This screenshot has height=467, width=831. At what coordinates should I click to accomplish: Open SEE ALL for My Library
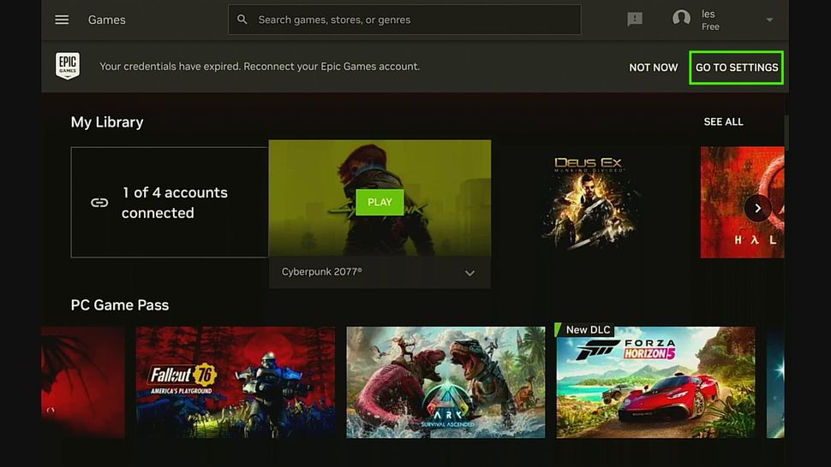723,121
